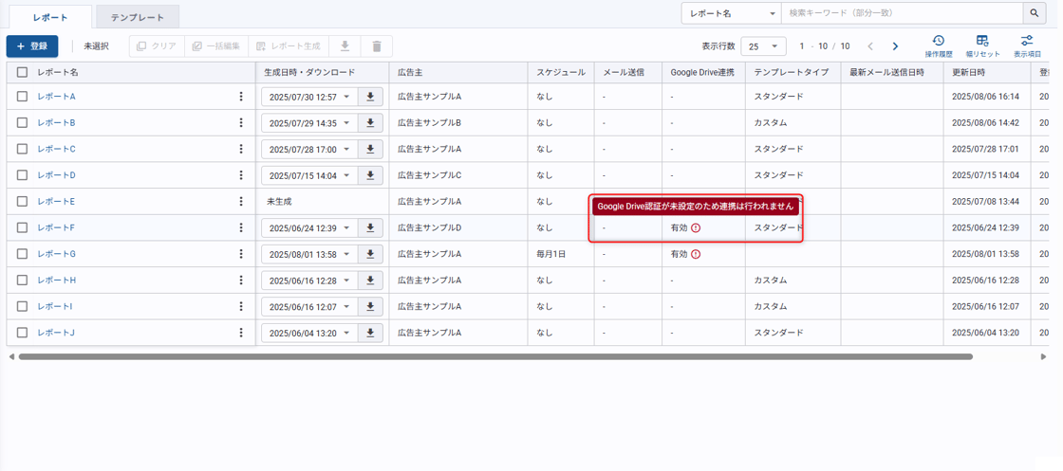This screenshot has width=1063, height=471.
Task: Click the 一括編集 toolbar button
Action: pos(216,46)
